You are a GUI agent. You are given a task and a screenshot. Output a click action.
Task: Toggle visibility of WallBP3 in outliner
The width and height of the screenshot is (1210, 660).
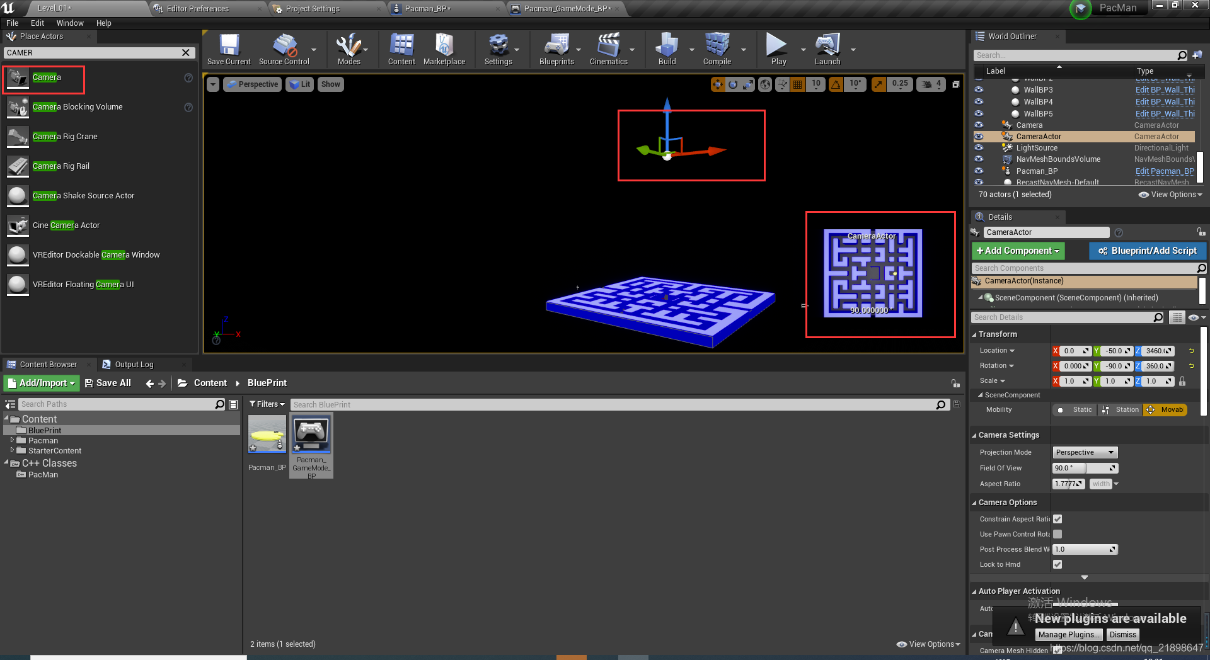click(979, 90)
